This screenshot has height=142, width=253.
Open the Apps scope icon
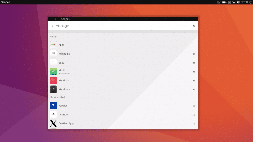point(53,45)
